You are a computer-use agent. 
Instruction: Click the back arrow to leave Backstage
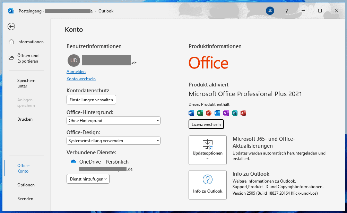(x=11, y=27)
